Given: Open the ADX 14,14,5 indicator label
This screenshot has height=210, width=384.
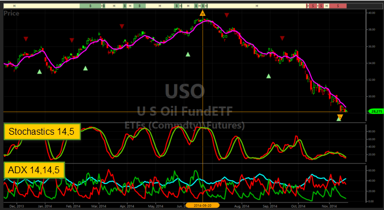Looking at the screenshot, I should coord(34,170).
